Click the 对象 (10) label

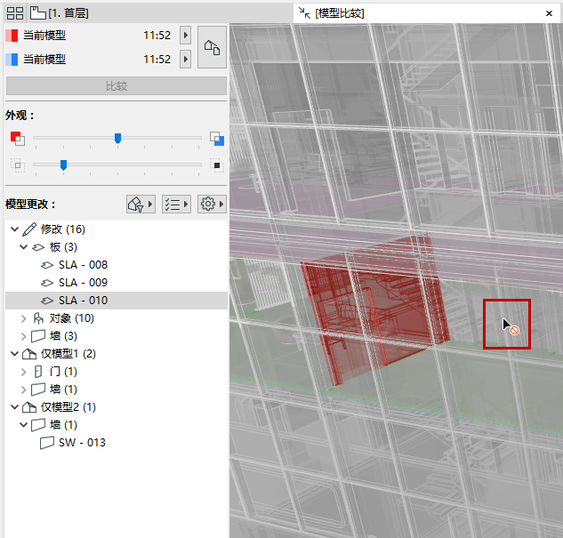click(72, 318)
